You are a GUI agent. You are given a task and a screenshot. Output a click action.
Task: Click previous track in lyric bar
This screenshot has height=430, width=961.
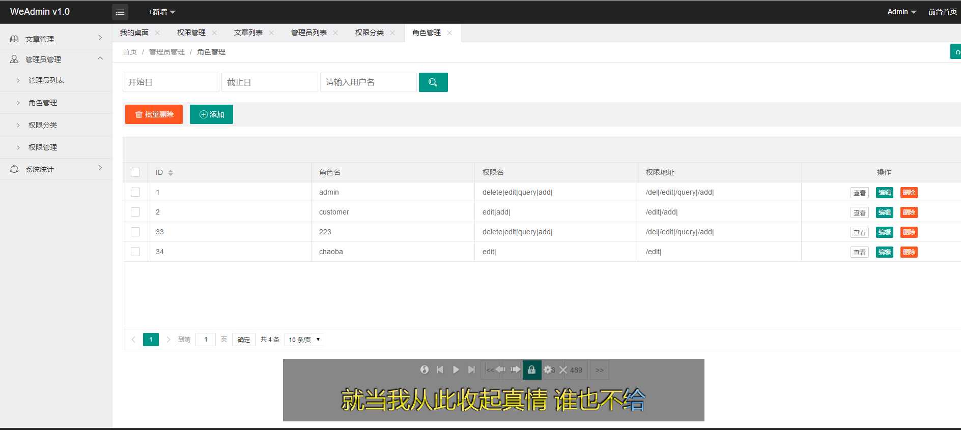tap(440, 370)
